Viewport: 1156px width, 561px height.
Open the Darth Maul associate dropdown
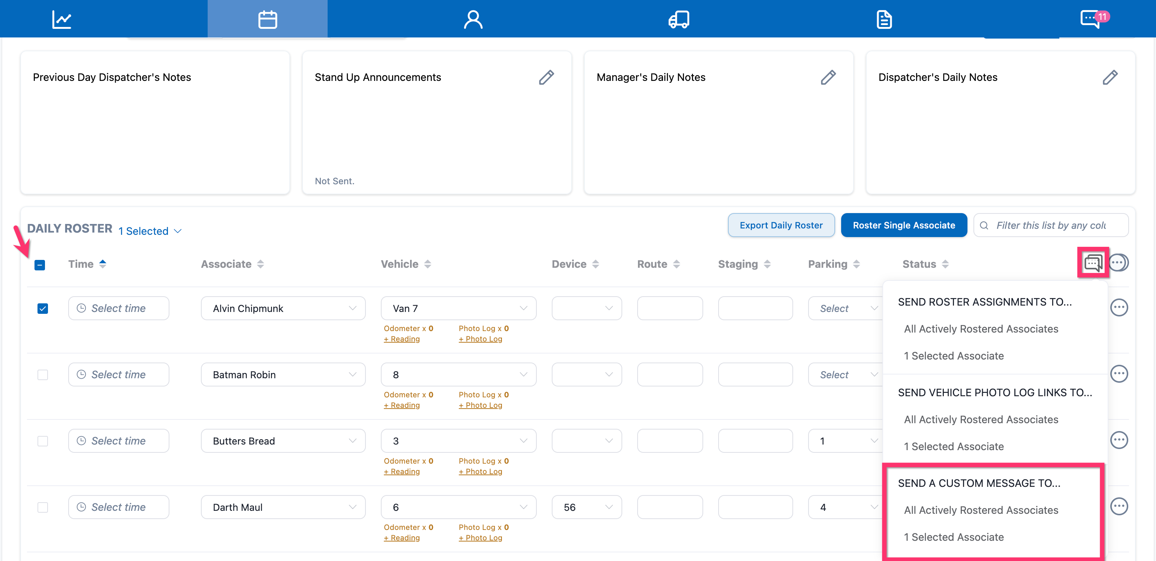[283, 507]
